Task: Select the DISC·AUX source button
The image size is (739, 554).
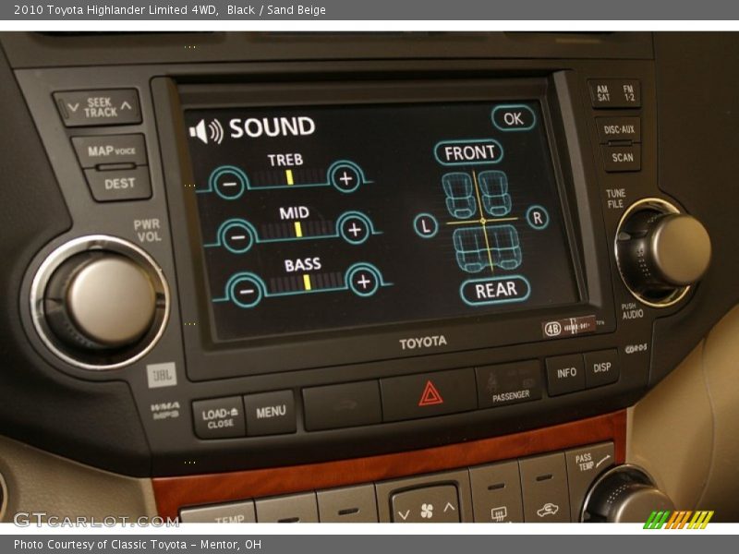Action: (x=617, y=129)
